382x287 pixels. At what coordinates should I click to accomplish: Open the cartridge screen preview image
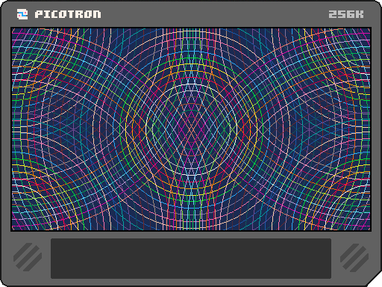pyautogui.click(x=191, y=129)
